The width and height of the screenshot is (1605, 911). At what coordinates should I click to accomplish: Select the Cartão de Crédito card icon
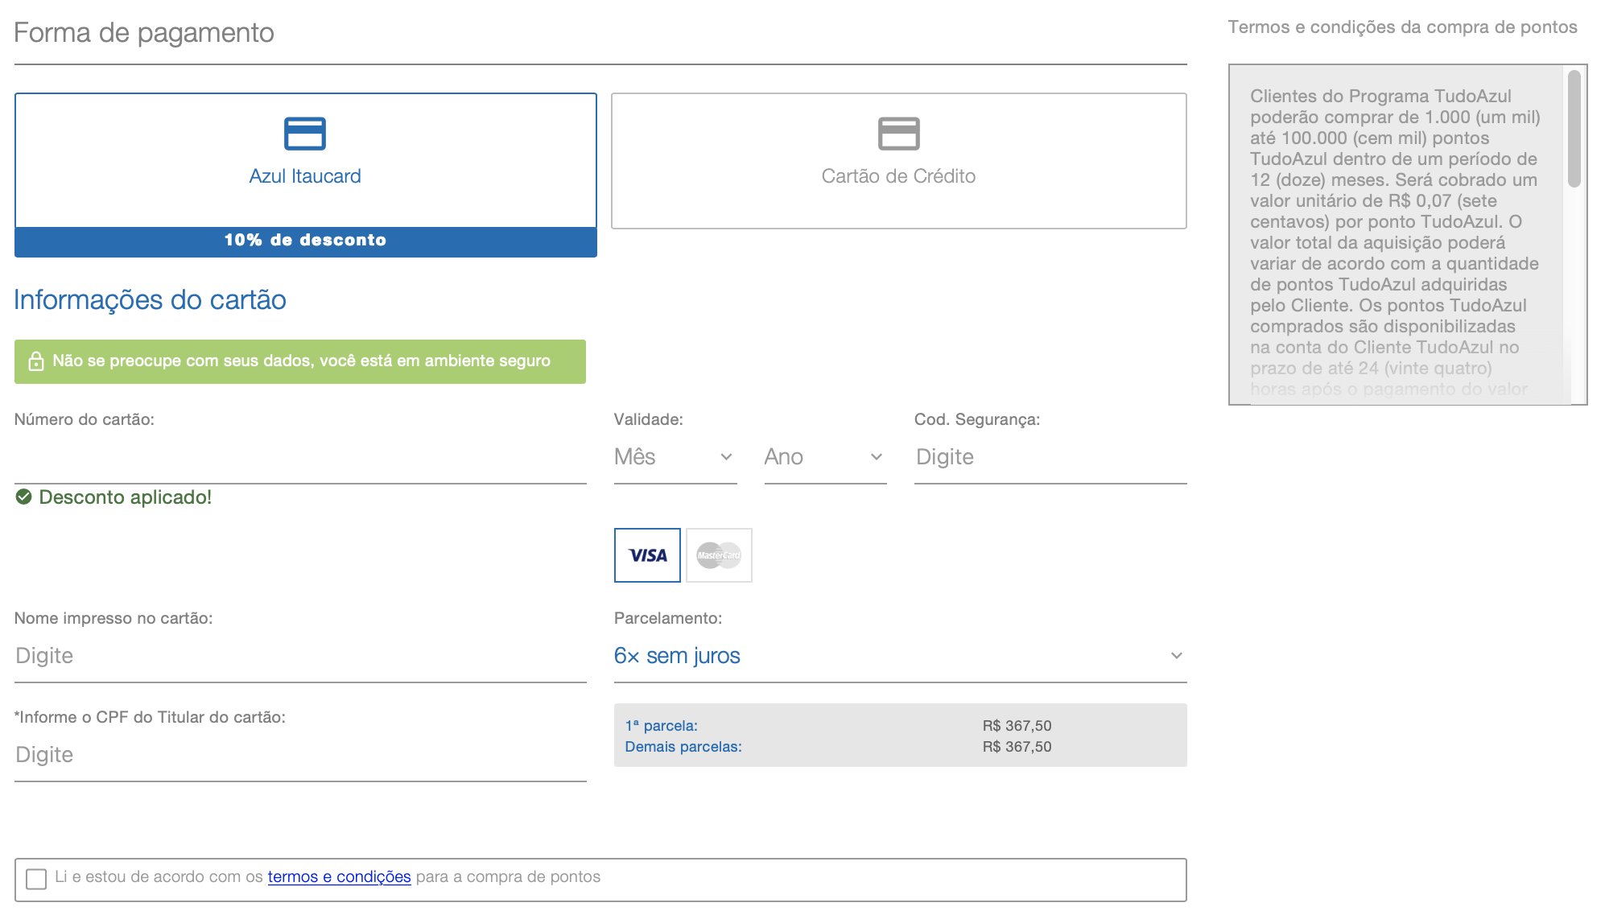(898, 134)
